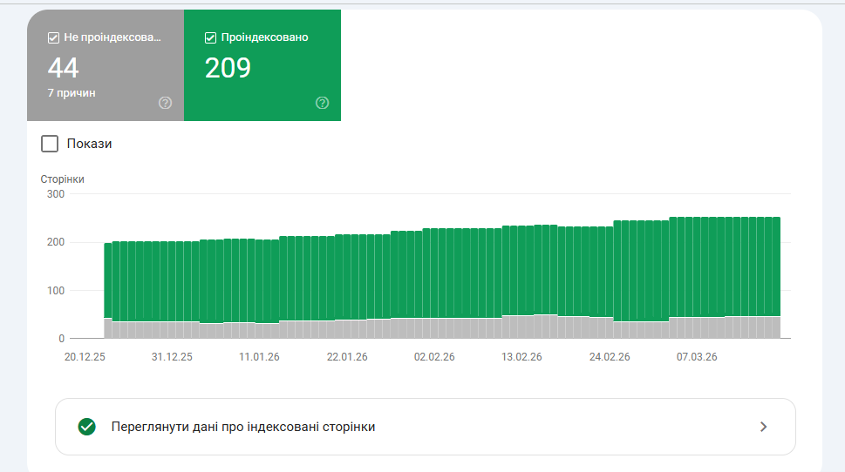Open help icon on the gray not-indexed card
The height and width of the screenshot is (472, 845).
click(166, 103)
